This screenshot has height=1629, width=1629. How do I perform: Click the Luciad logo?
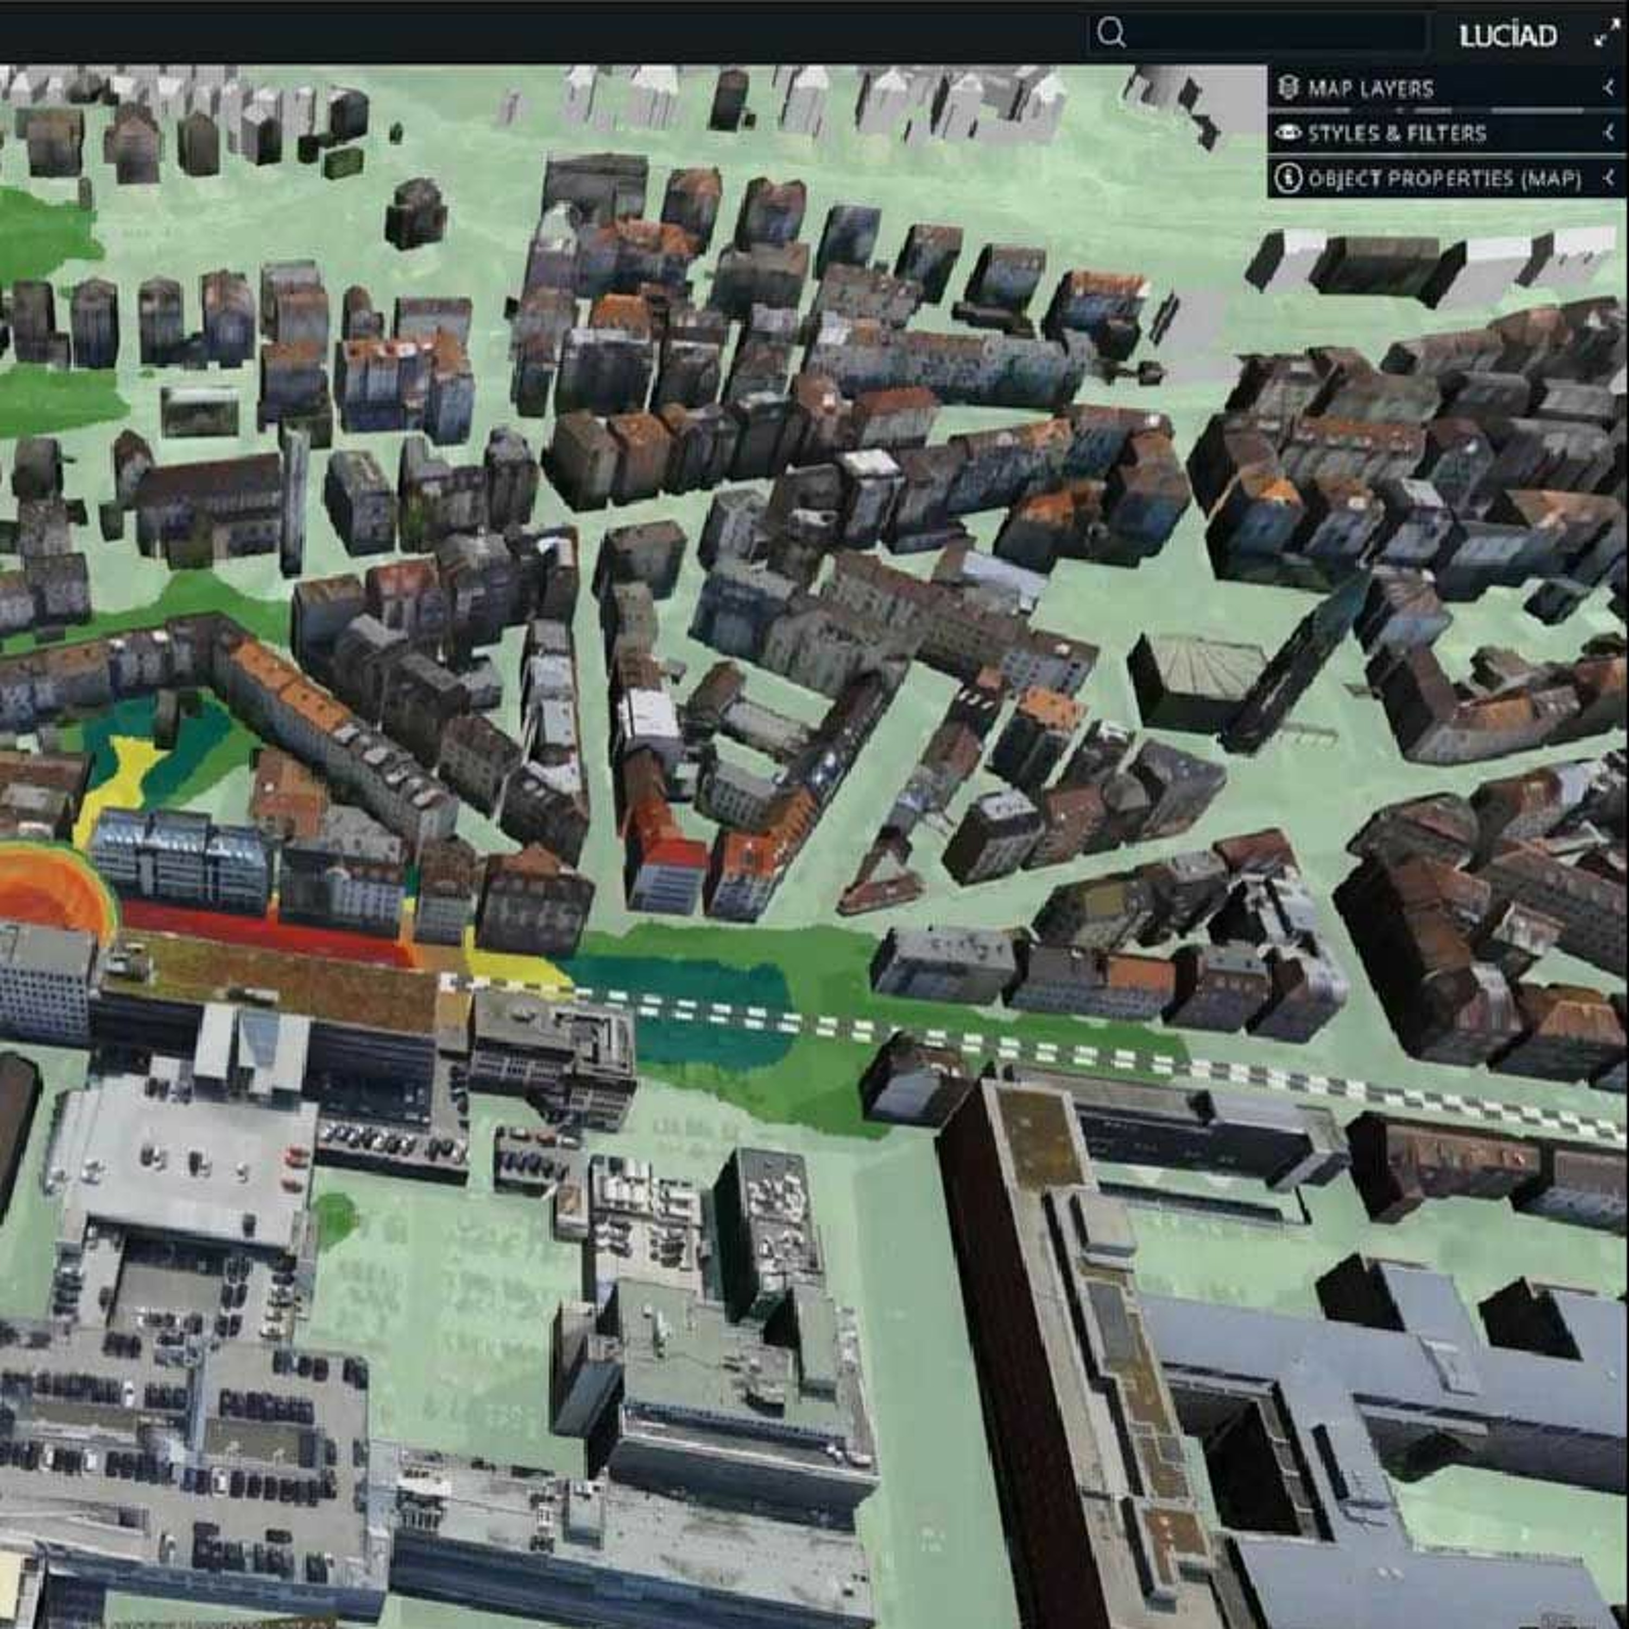click(1508, 35)
